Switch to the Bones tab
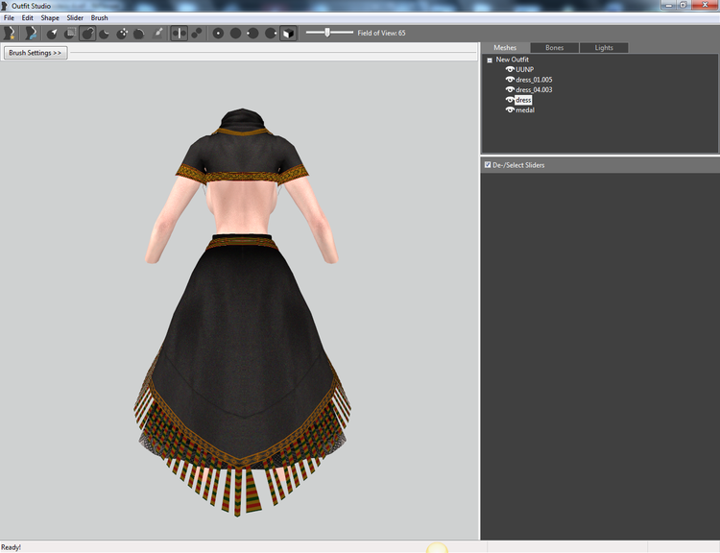The image size is (720, 553). (554, 48)
